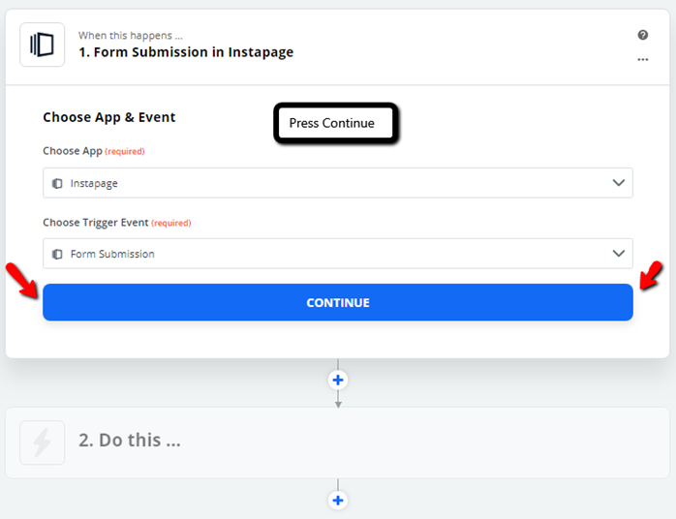Expand the Choose Trigger Event dropdown chevron
Screen dimensions: 676x519
(x=619, y=254)
